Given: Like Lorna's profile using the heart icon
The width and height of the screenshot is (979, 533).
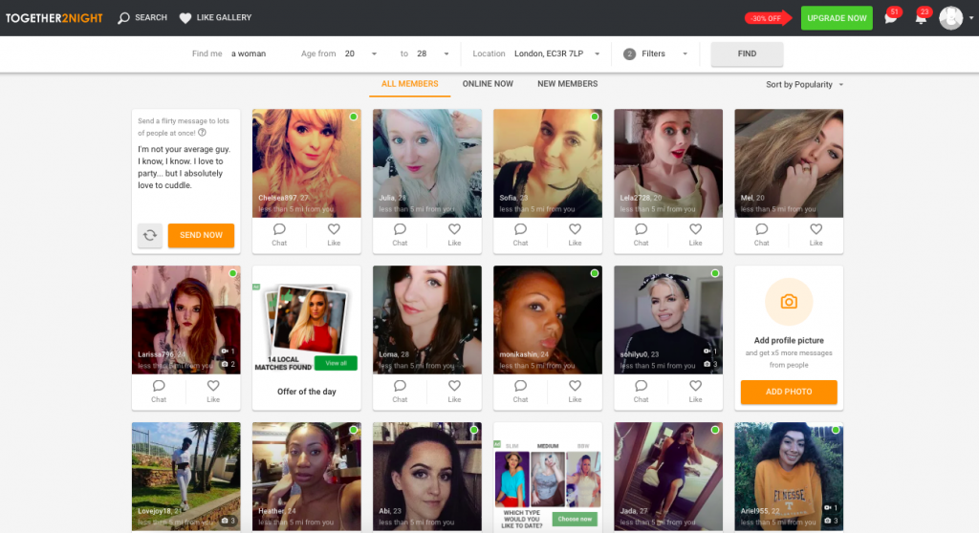Looking at the screenshot, I should point(454,391).
